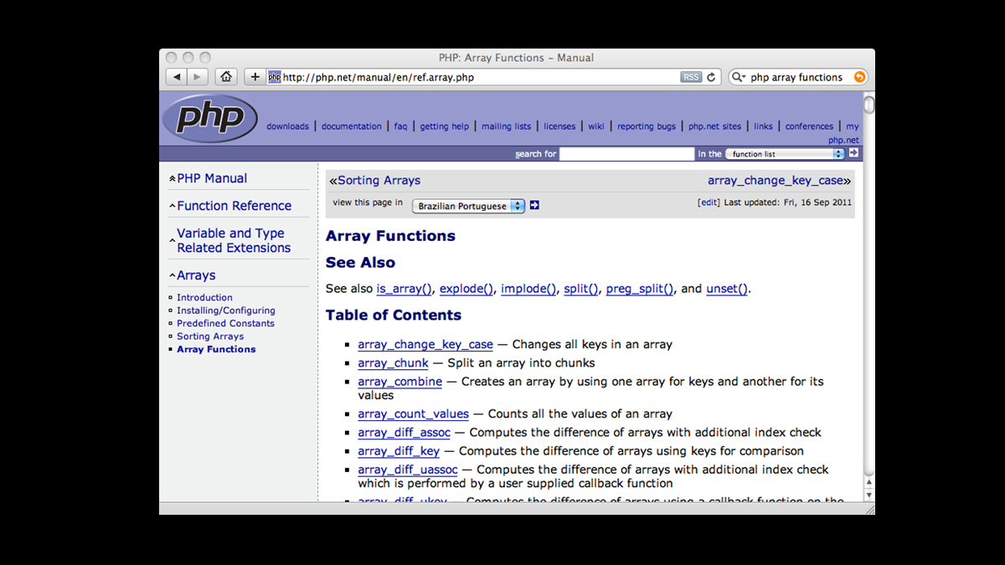Go forward with the Safari forward arrow
The width and height of the screenshot is (1005, 565).
click(198, 77)
